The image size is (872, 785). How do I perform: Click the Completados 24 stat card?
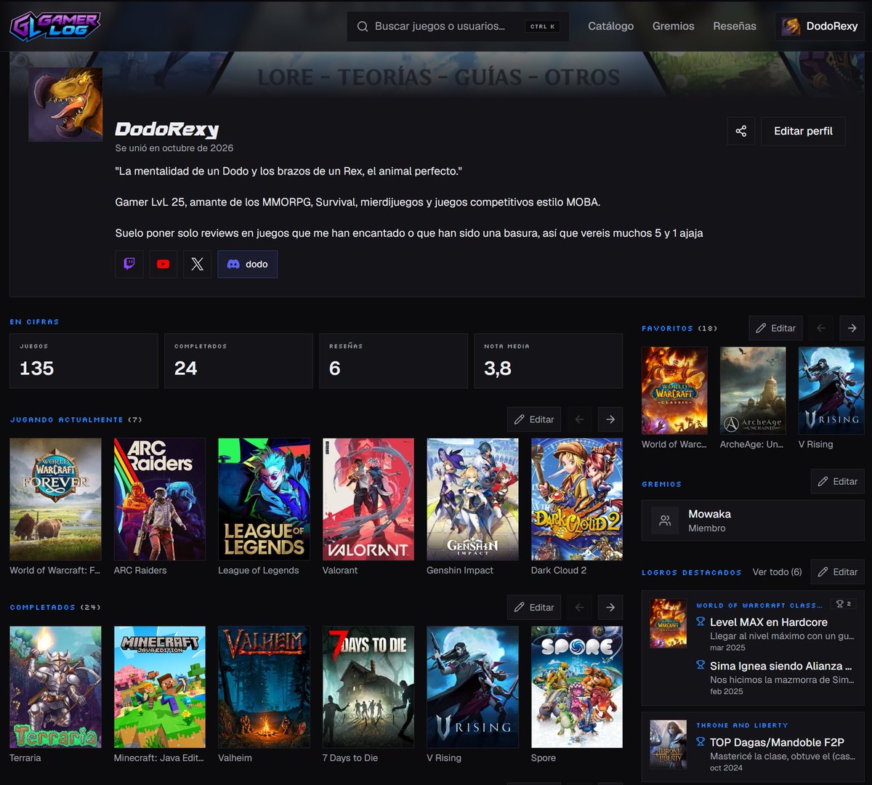pos(238,361)
